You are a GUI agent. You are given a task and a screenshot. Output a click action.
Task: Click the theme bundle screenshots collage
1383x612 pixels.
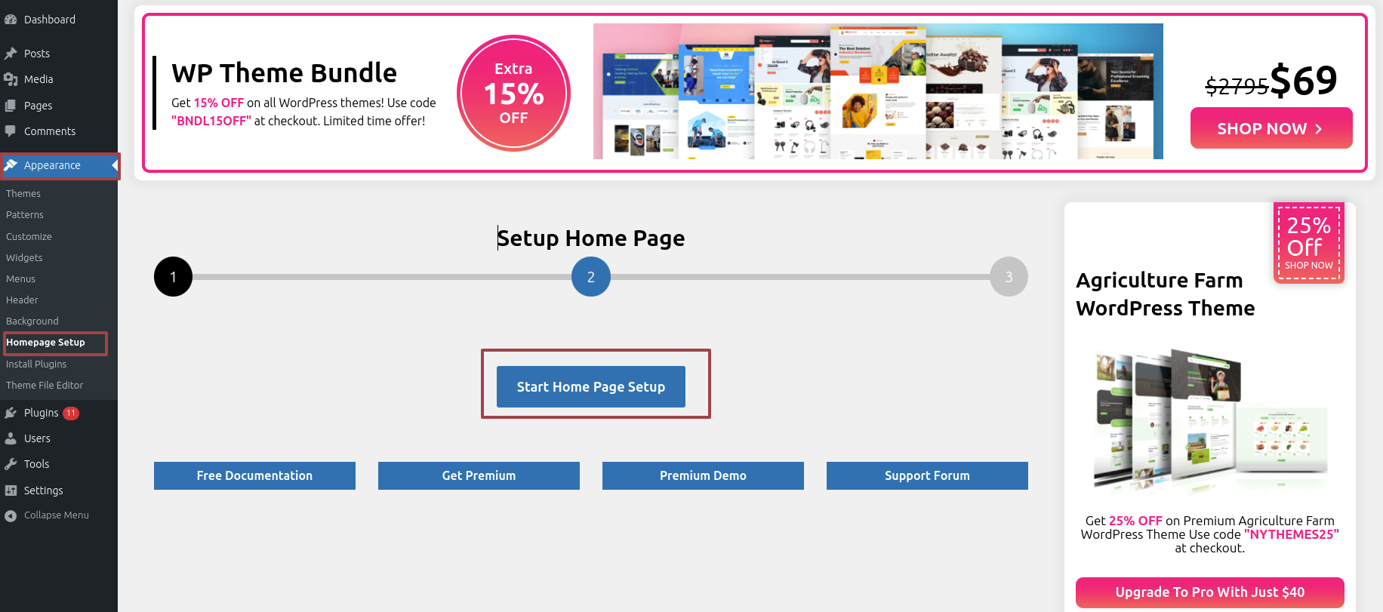coord(878,91)
